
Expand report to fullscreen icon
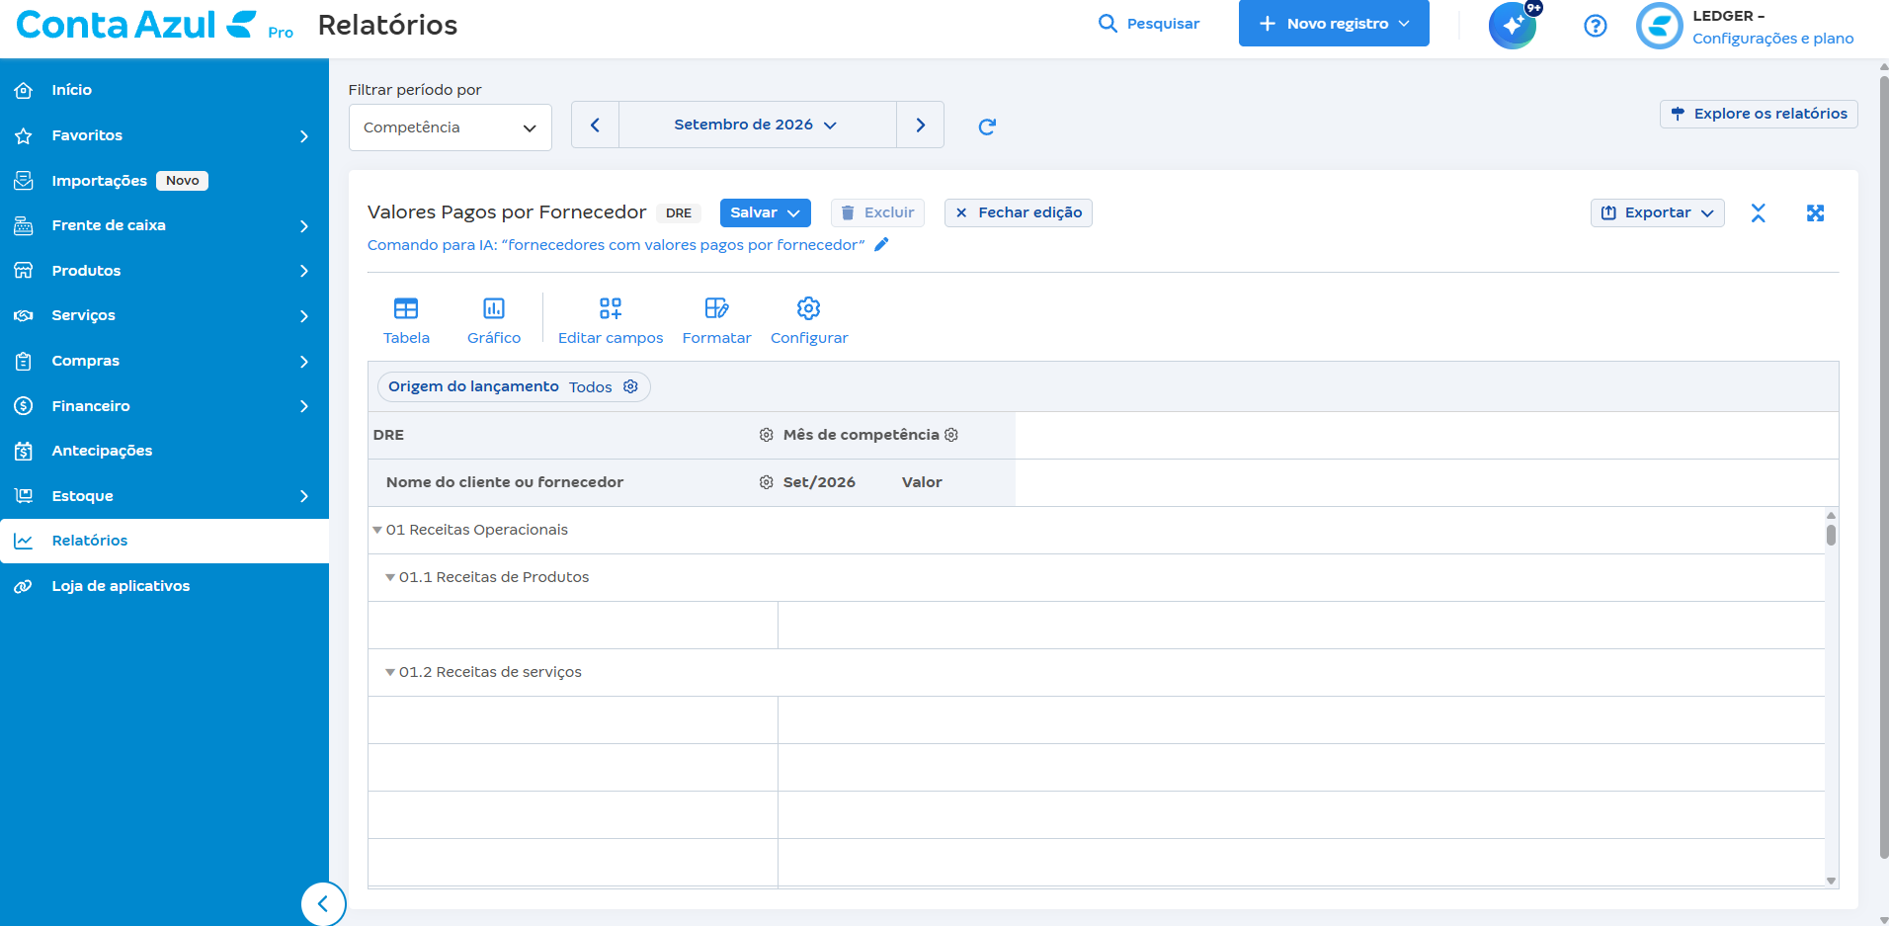(x=1815, y=212)
